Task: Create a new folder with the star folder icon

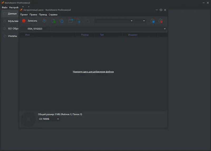Action: pyautogui.click(x=70, y=21)
